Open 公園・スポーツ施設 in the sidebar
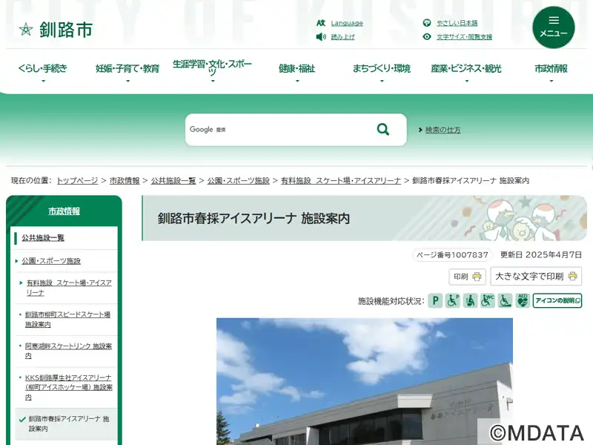This screenshot has width=593, height=445. tap(51, 261)
